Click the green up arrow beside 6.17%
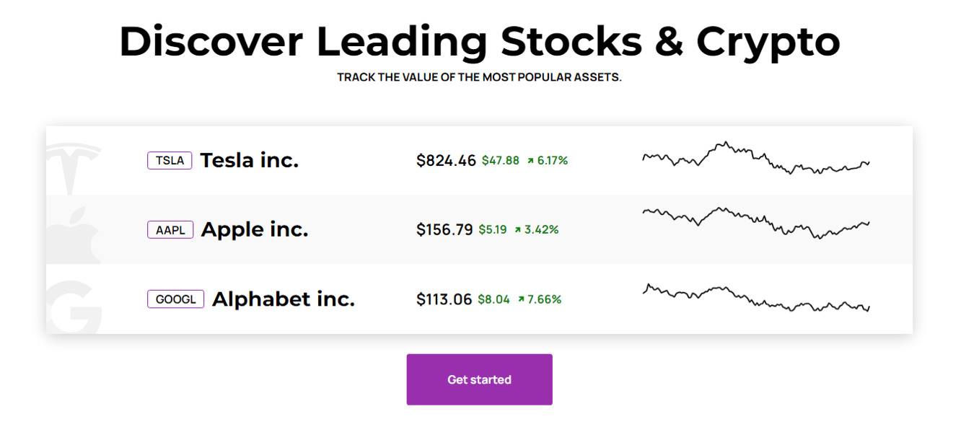The image size is (979, 427). click(530, 161)
